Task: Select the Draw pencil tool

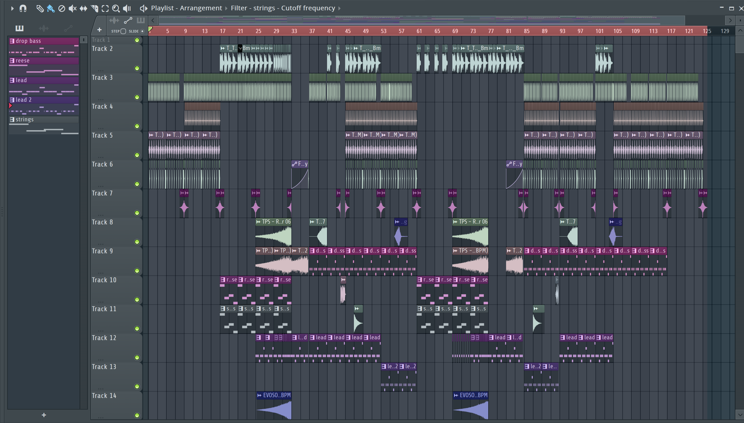Action: pyautogui.click(x=40, y=9)
